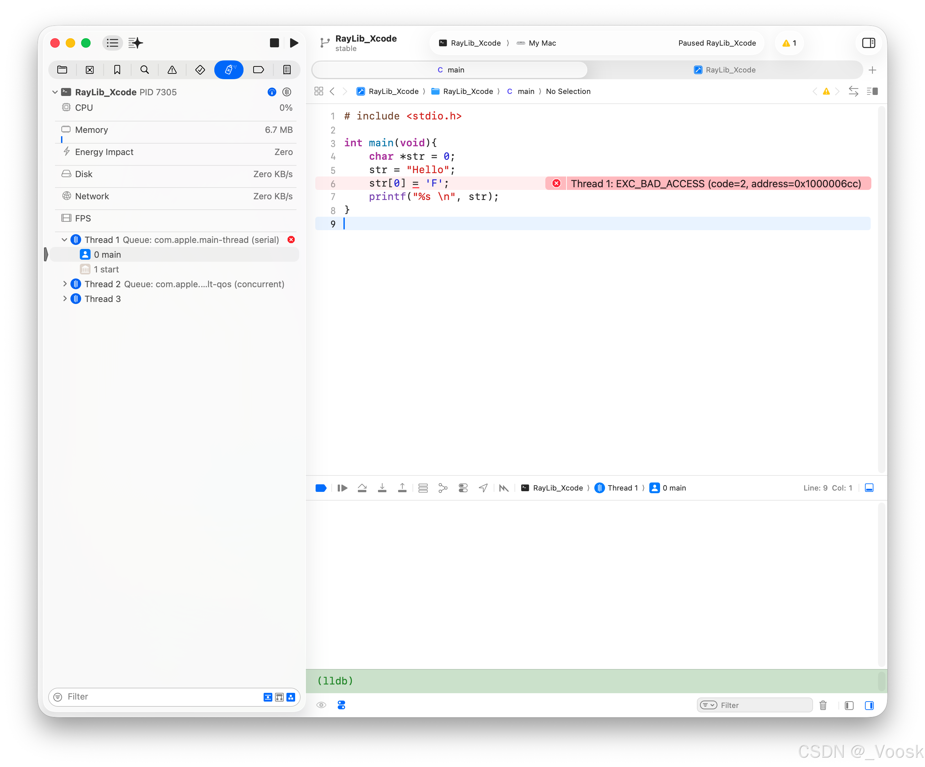Toggle the breakpoints activation button
This screenshot has height=767, width=925.
[x=321, y=488]
